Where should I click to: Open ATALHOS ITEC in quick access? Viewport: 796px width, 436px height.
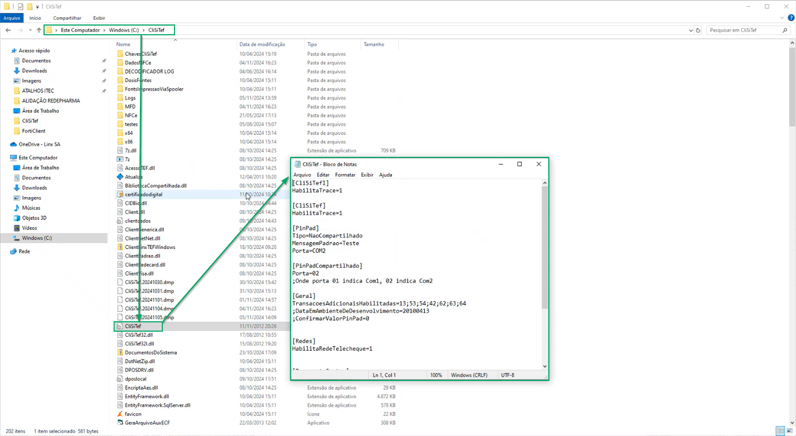[38, 91]
